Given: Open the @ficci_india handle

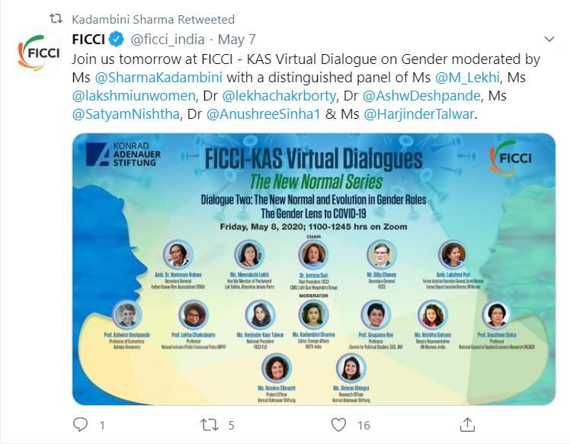Looking at the screenshot, I should (168, 40).
